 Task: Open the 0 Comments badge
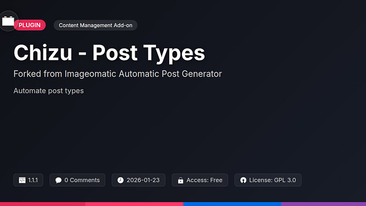(77, 180)
